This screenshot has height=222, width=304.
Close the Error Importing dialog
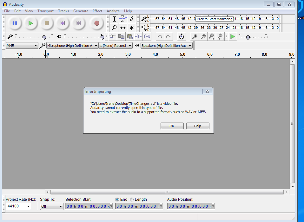click(207, 91)
